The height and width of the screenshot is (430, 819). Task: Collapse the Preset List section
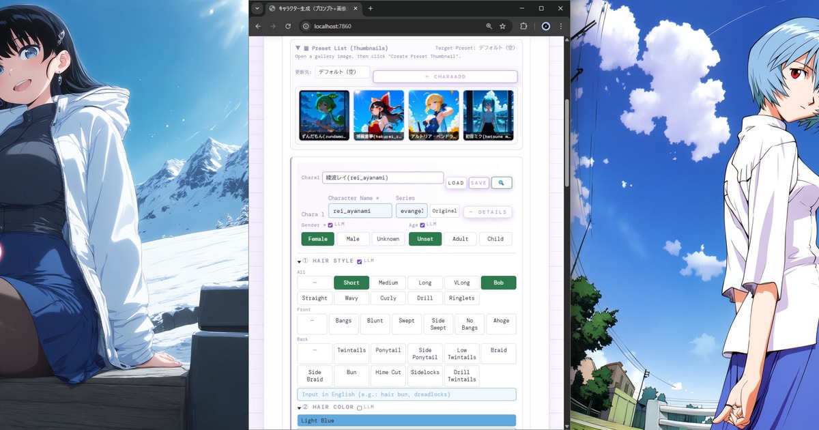298,48
